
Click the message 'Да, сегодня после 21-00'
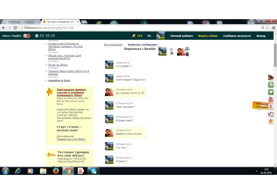pyautogui.click(x=130, y=93)
